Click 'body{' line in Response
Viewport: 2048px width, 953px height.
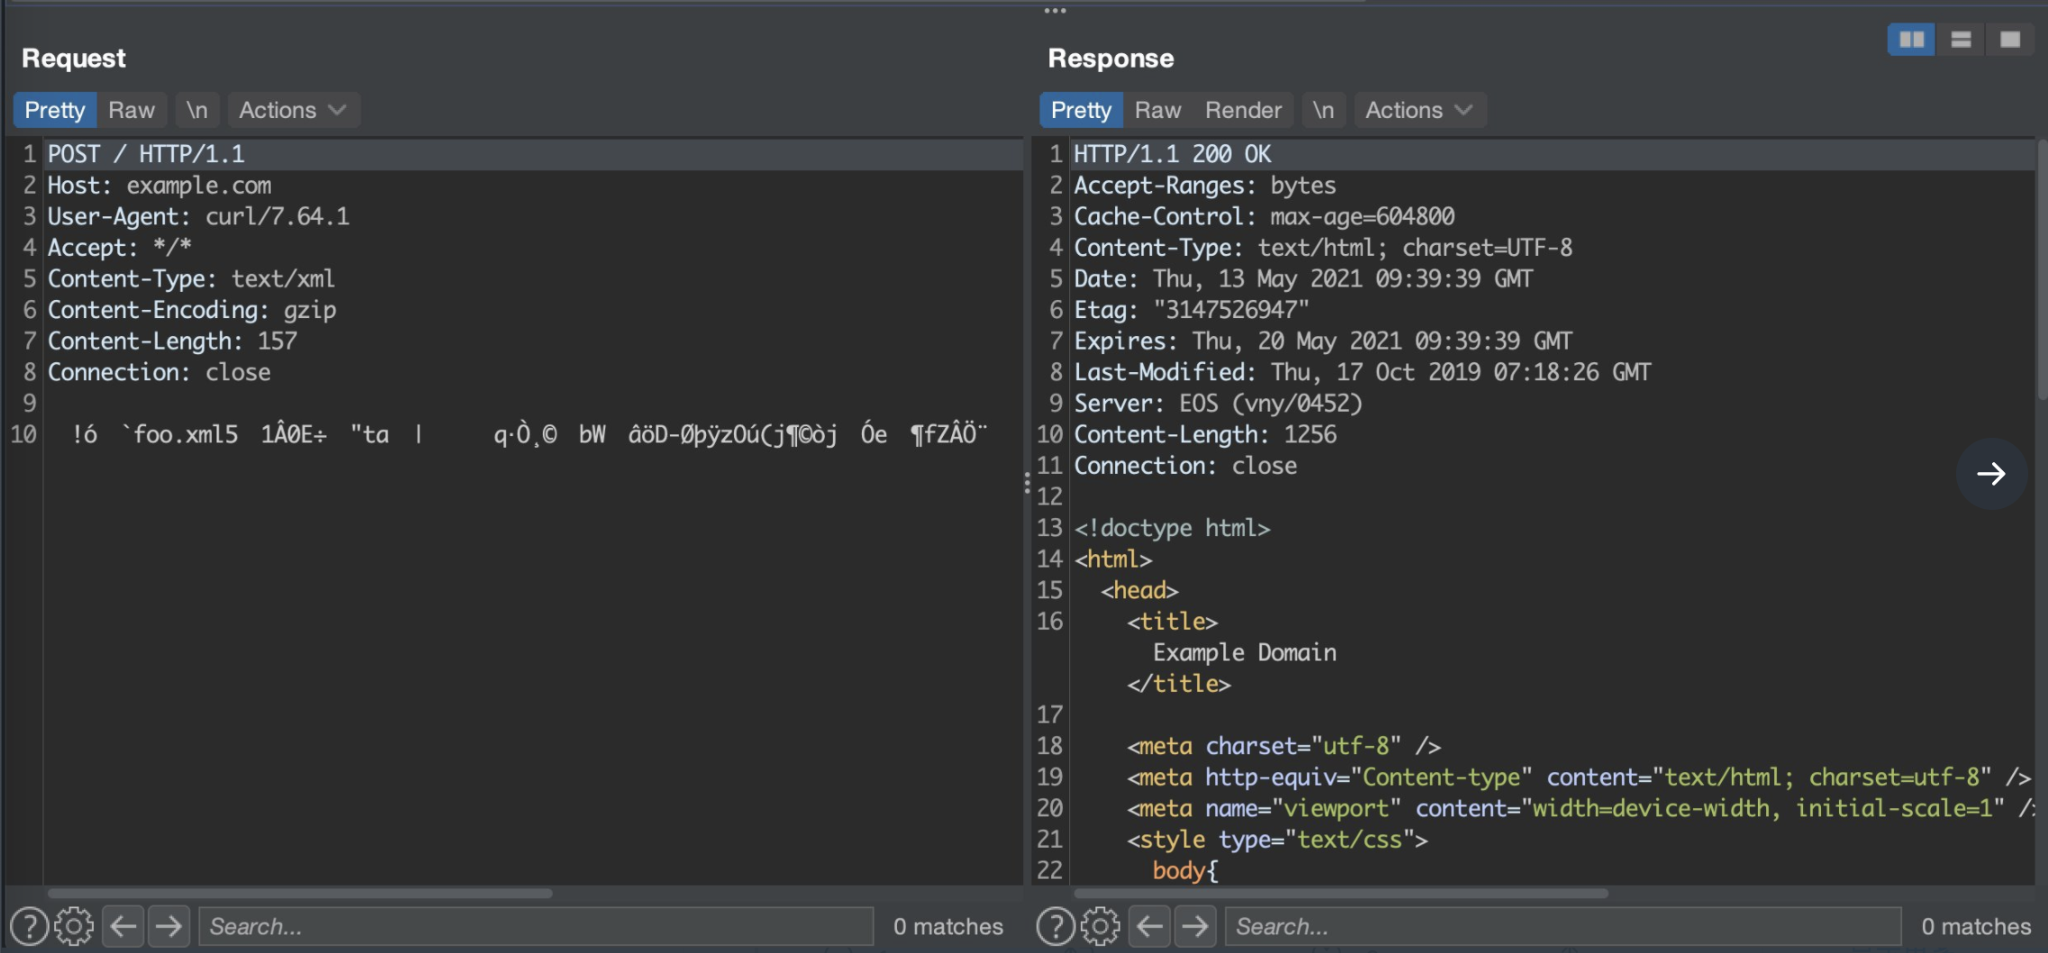pyautogui.click(x=1185, y=870)
